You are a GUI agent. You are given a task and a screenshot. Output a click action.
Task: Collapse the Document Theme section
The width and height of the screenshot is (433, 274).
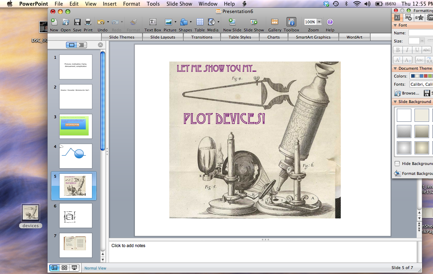click(x=395, y=68)
